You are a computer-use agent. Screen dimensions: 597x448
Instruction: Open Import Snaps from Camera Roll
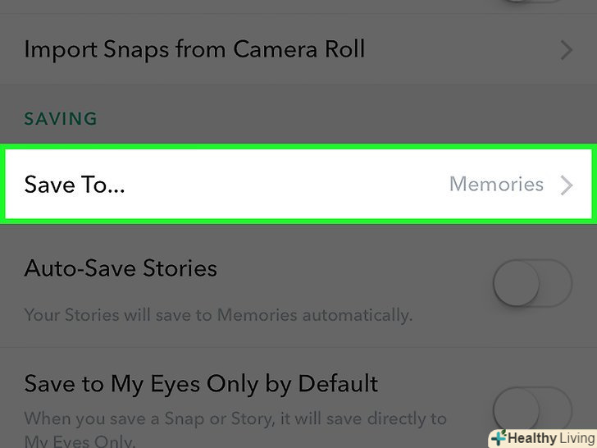click(x=194, y=50)
